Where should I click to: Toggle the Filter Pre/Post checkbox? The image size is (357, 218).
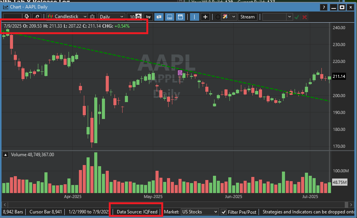pos(224,212)
